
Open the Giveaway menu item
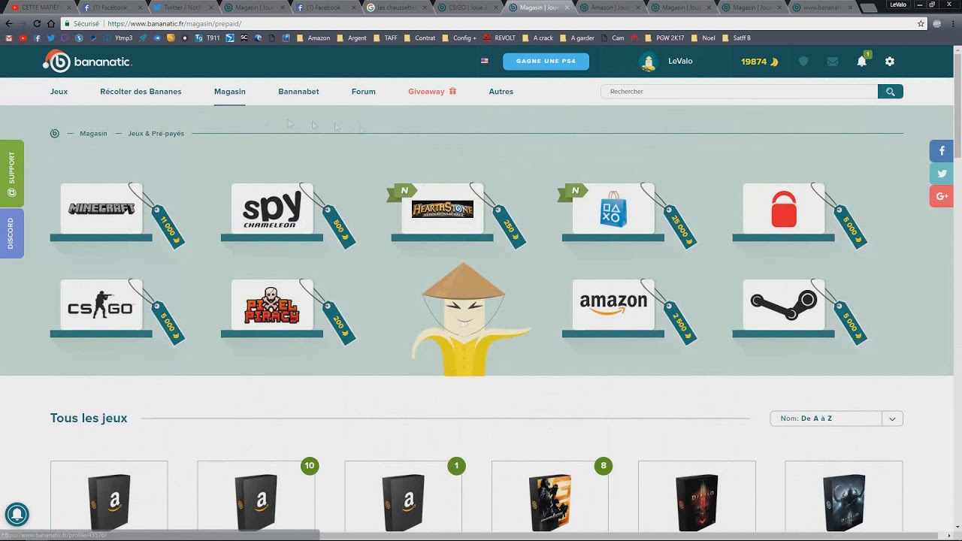coord(432,92)
